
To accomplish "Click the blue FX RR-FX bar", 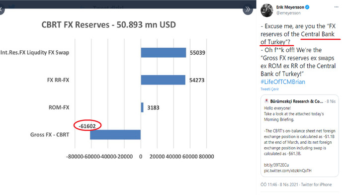I will pyautogui.click(x=163, y=80).
